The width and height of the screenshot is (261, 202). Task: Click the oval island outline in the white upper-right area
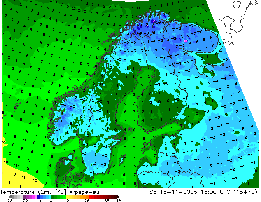click(237, 5)
